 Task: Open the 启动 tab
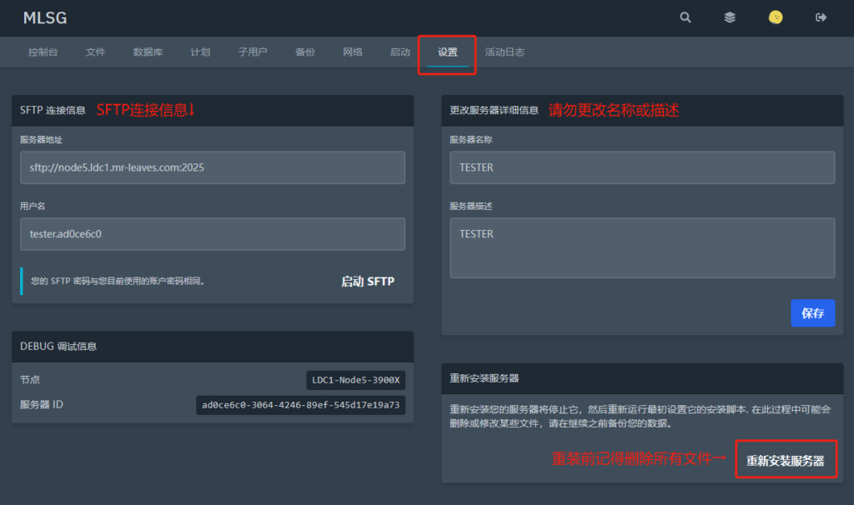click(399, 51)
